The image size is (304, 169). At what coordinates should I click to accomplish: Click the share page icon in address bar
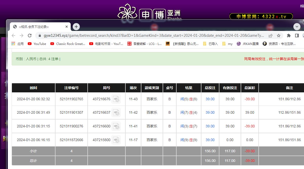click(271, 36)
